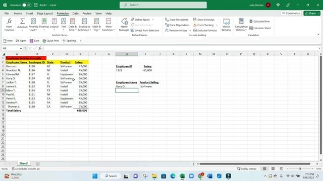Switch to the Page Layout tab
The height and width of the screenshot is (181, 323).
pyautogui.click(x=45, y=14)
